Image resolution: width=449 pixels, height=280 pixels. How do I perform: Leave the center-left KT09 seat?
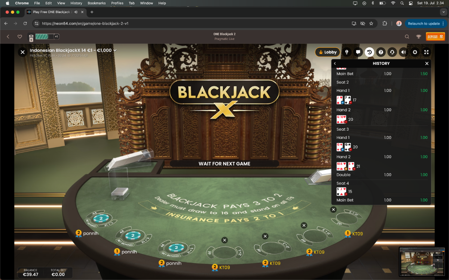[224, 240]
